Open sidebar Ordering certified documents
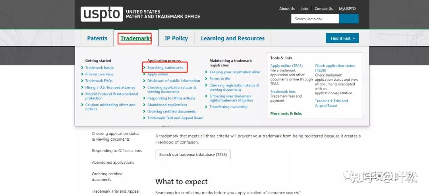This screenshot has height=195, width=429. tap(107, 176)
